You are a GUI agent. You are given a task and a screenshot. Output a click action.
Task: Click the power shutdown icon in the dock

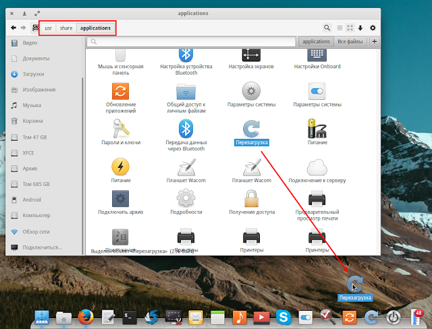393,318
